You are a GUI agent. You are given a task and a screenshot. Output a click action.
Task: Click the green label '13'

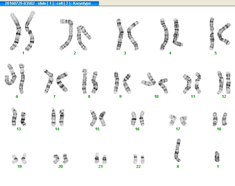tap(19, 129)
